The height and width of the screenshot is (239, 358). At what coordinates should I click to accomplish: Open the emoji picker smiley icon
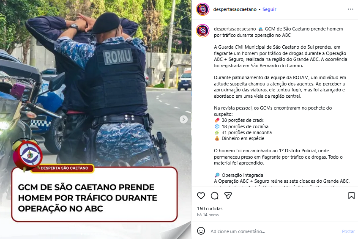tap(201, 231)
